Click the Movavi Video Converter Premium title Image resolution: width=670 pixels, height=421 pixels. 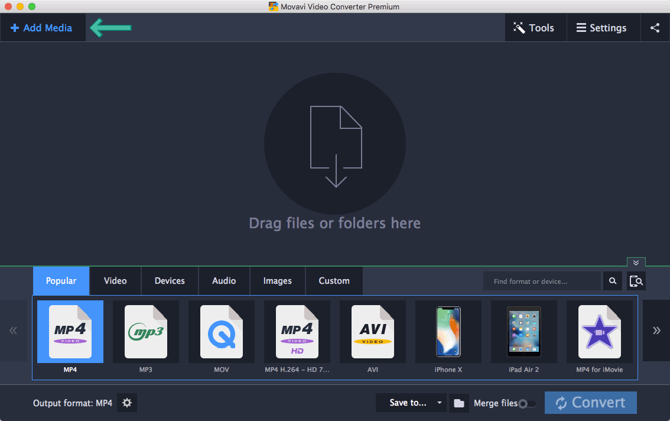pos(340,7)
